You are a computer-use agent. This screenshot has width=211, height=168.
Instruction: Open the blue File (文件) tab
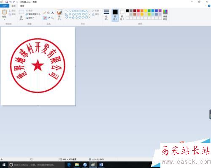coord(5,6)
